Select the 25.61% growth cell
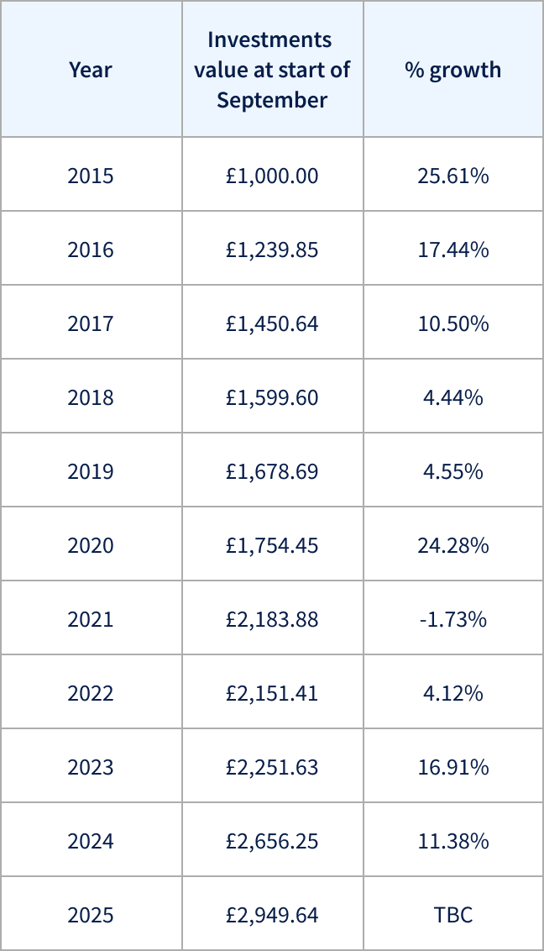 (x=453, y=176)
